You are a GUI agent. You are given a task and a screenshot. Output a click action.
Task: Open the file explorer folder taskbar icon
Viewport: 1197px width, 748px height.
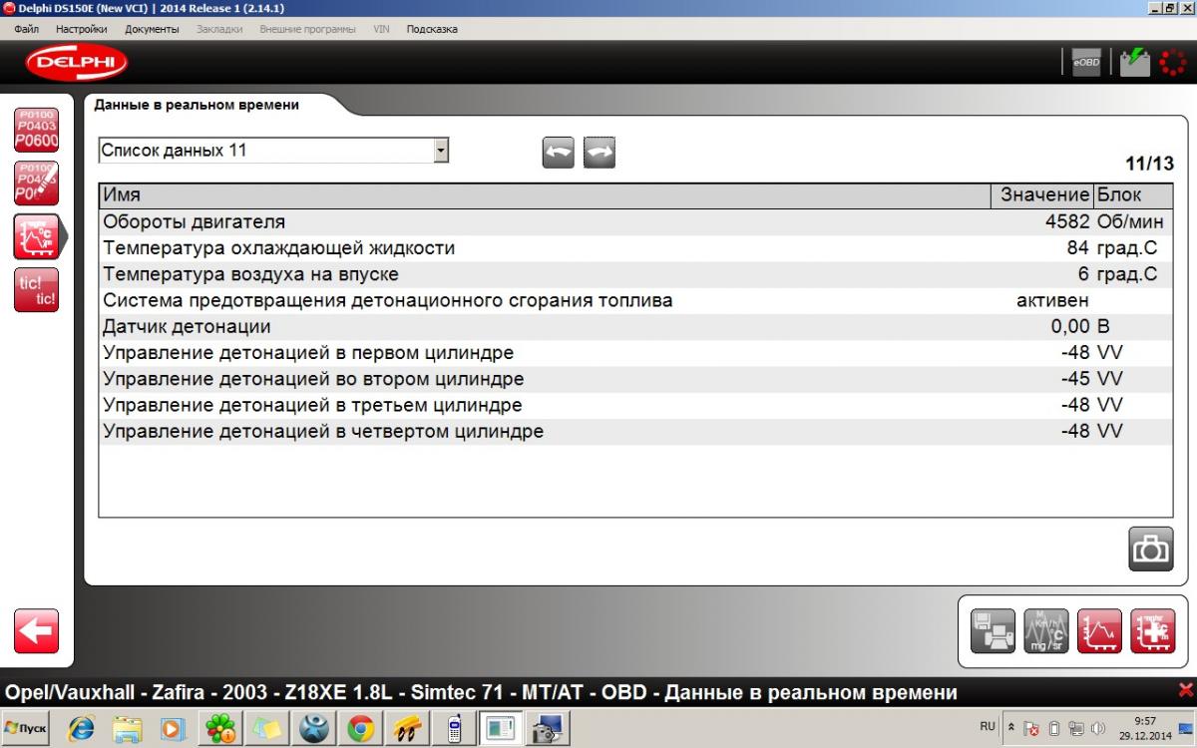[x=128, y=729]
